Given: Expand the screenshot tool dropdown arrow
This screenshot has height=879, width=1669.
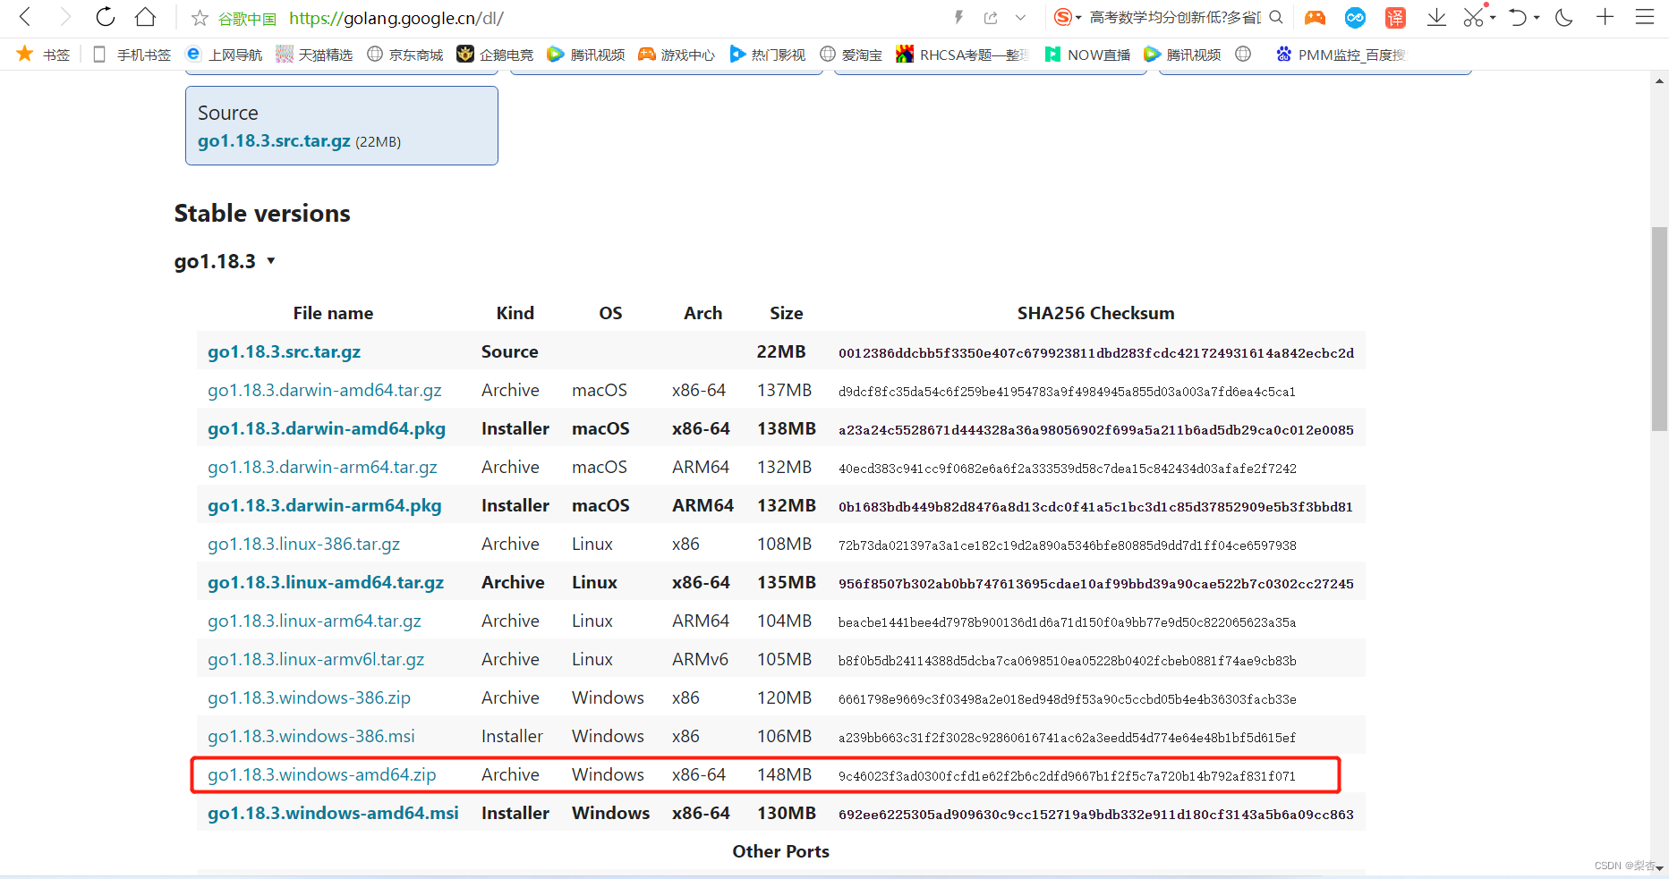Looking at the screenshot, I should click(1493, 18).
